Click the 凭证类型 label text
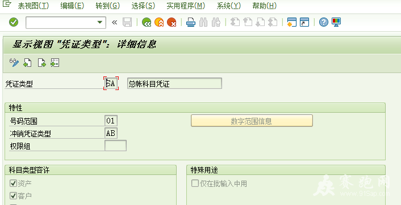Image resolution: width=401 pixels, height=205 pixels. [19, 84]
